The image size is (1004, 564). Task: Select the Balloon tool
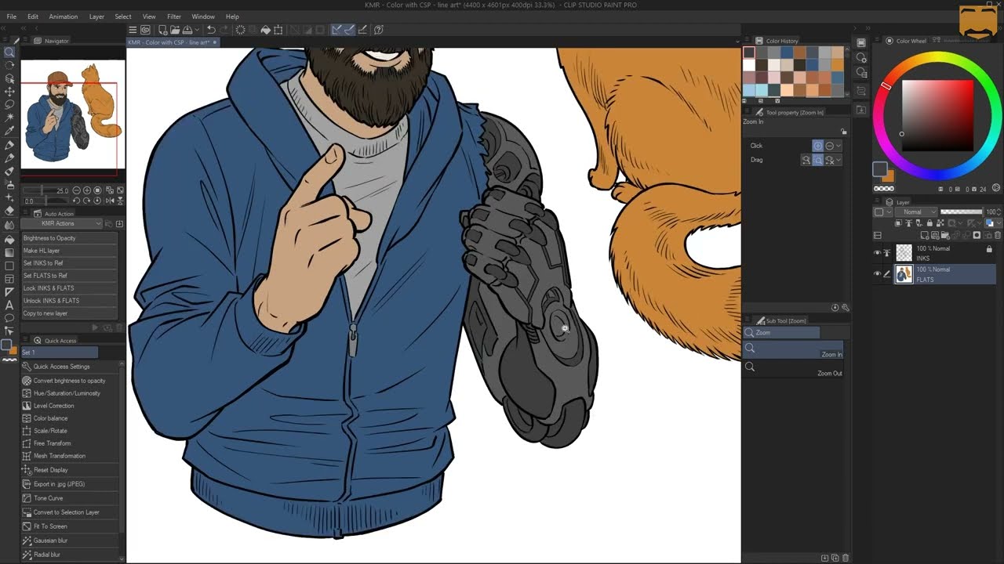click(x=9, y=318)
